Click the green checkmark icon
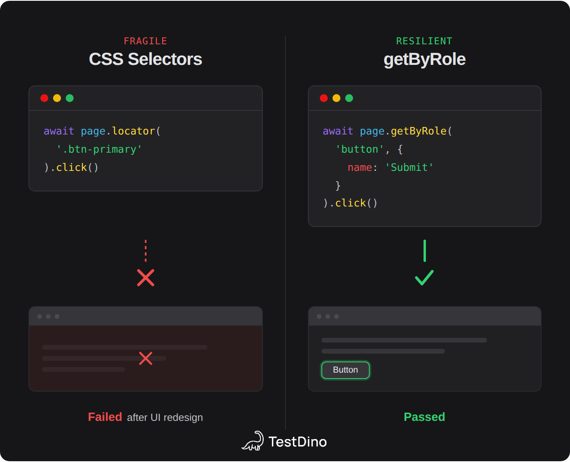This screenshot has width=570, height=462. click(x=424, y=278)
